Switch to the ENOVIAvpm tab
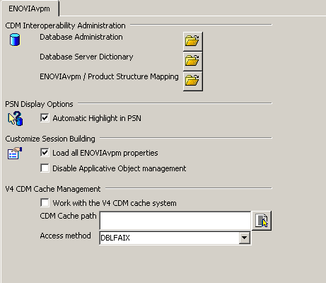Screen dimensions: 326x283 pyautogui.click(x=29, y=8)
